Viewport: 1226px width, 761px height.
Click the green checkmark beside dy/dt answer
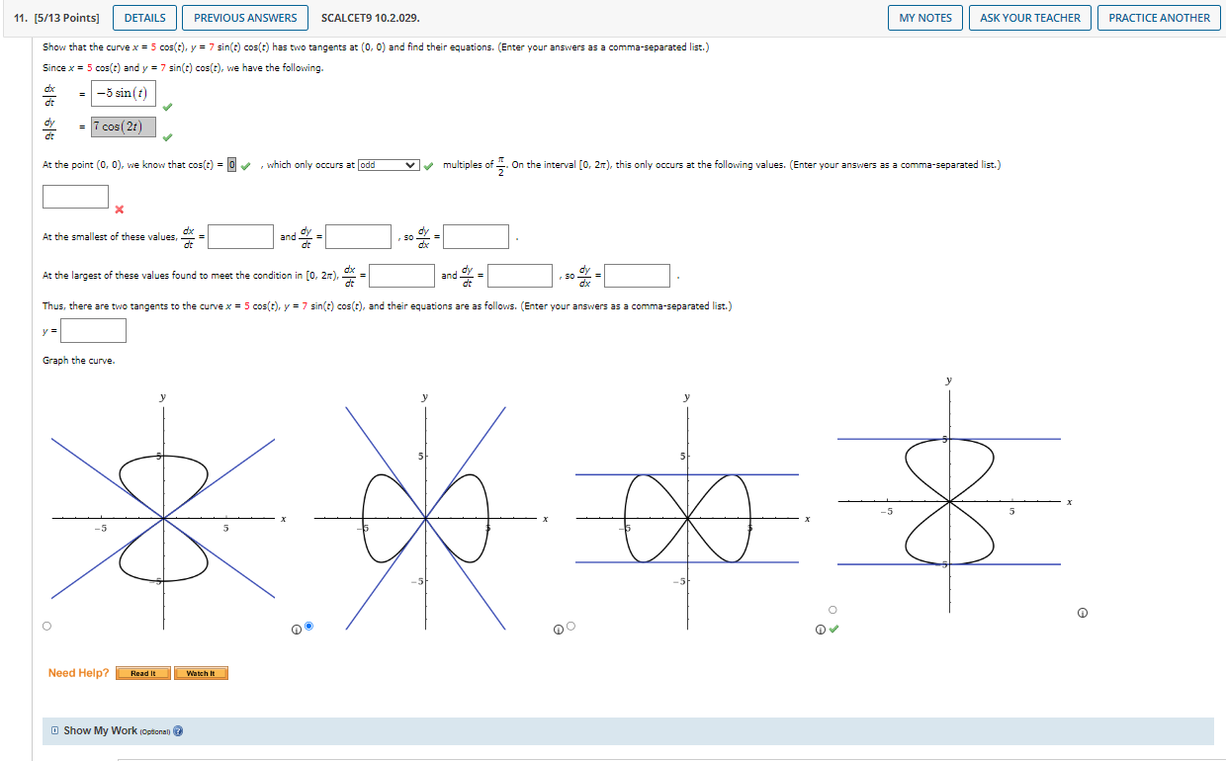coord(166,138)
